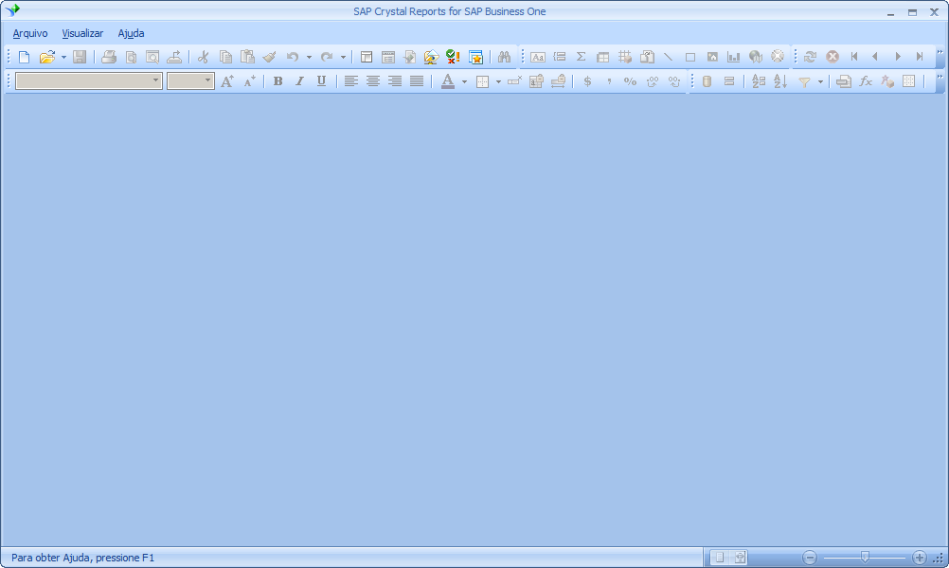Viewport: 949px width, 568px height.
Task: Expand the open folder dropdown arrow
Action: pos(63,57)
